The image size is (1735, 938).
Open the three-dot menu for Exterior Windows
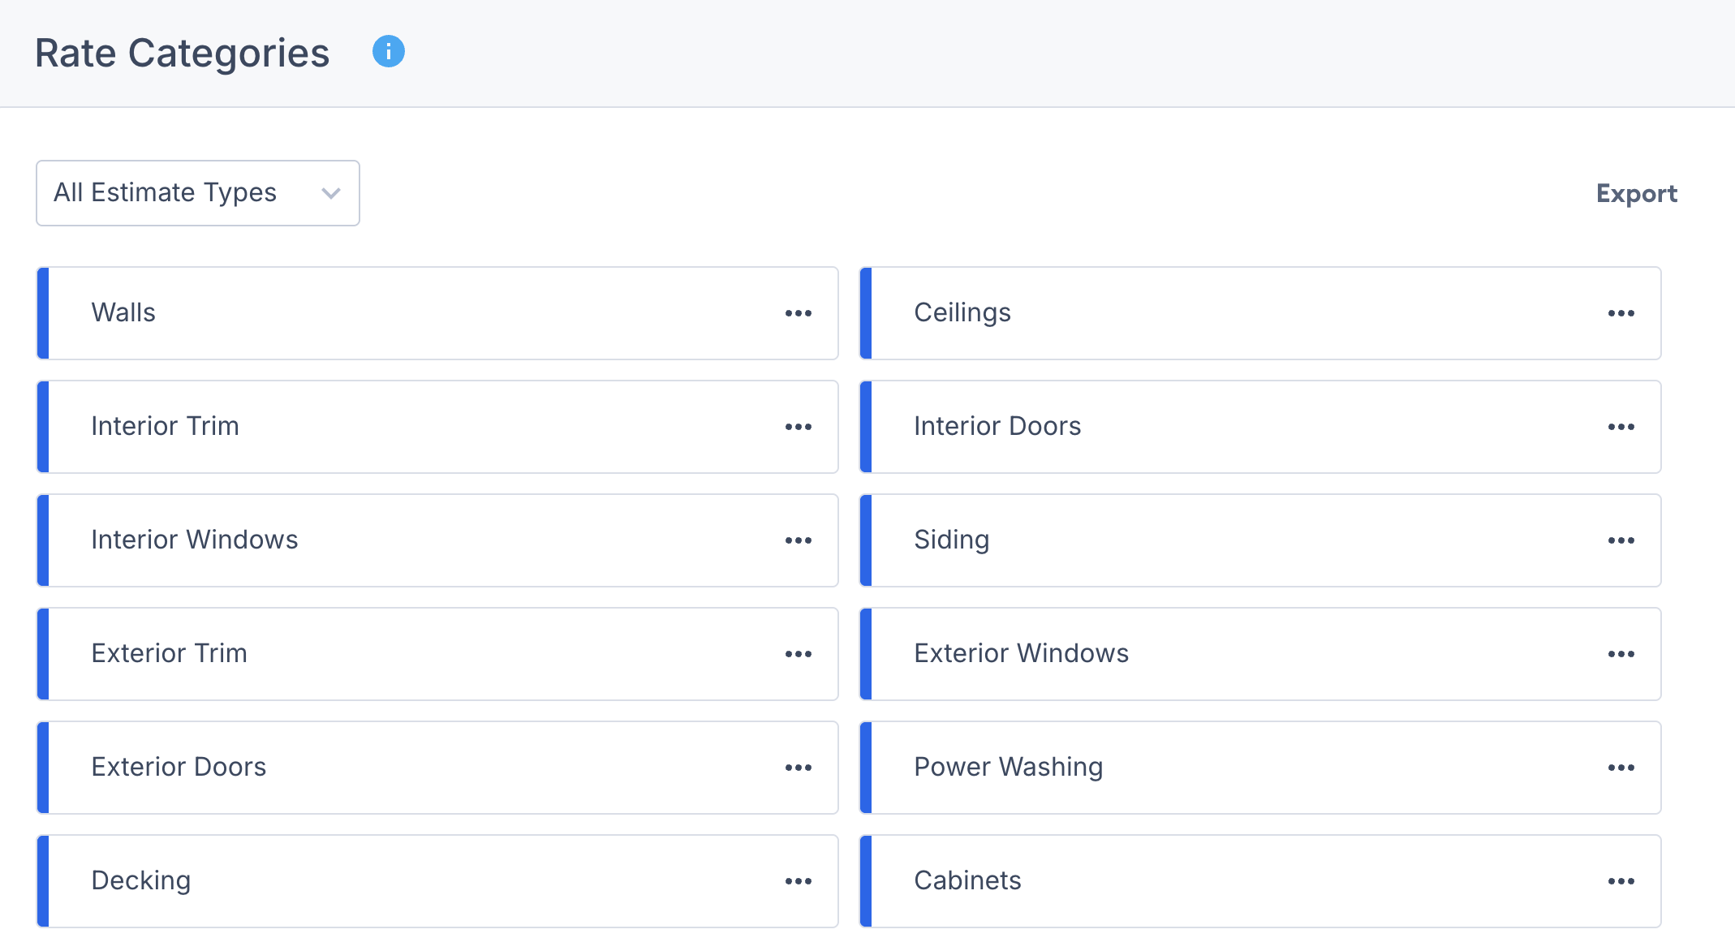coord(1621,654)
